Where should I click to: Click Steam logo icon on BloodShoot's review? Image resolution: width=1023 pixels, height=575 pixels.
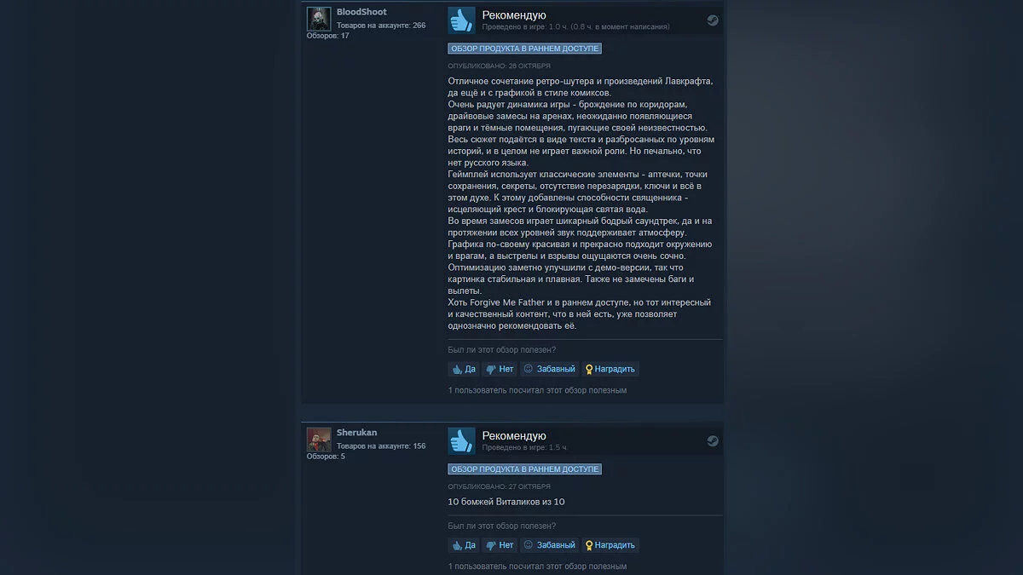pos(713,20)
